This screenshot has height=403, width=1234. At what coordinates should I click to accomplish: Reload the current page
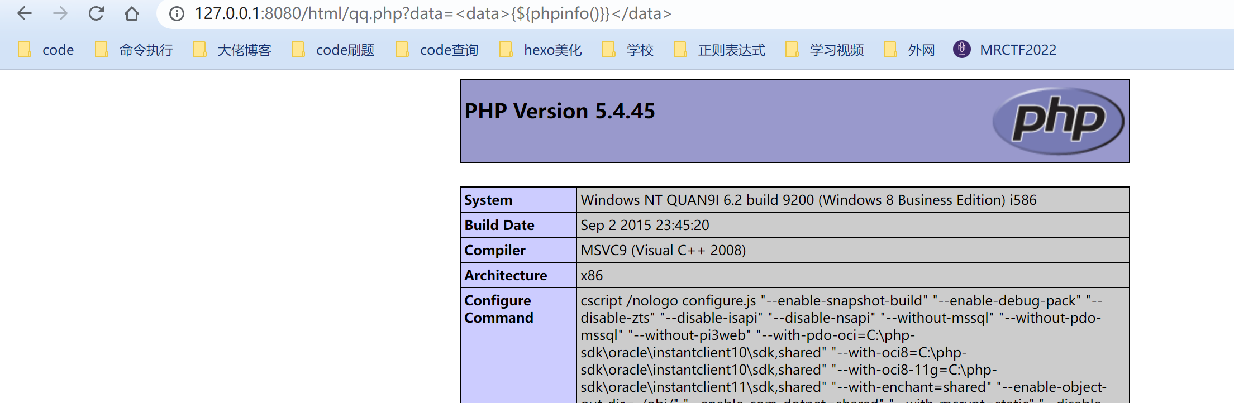tap(96, 13)
